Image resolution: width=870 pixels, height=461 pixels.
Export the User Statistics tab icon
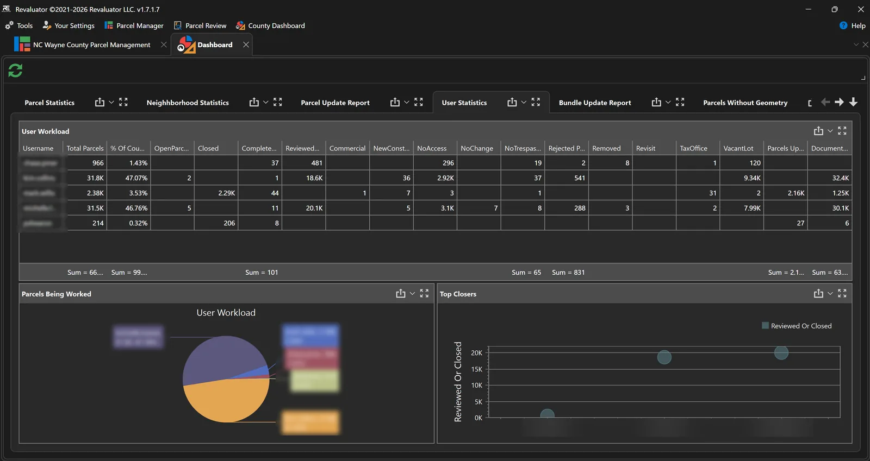tap(512, 102)
